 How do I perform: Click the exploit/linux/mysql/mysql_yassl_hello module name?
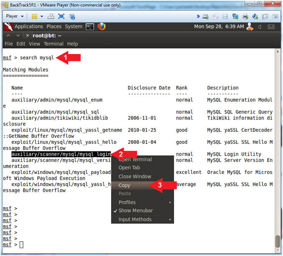point(64,142)
